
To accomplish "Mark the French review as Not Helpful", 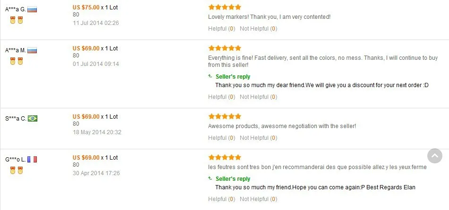I will click(x=259, y=199).
